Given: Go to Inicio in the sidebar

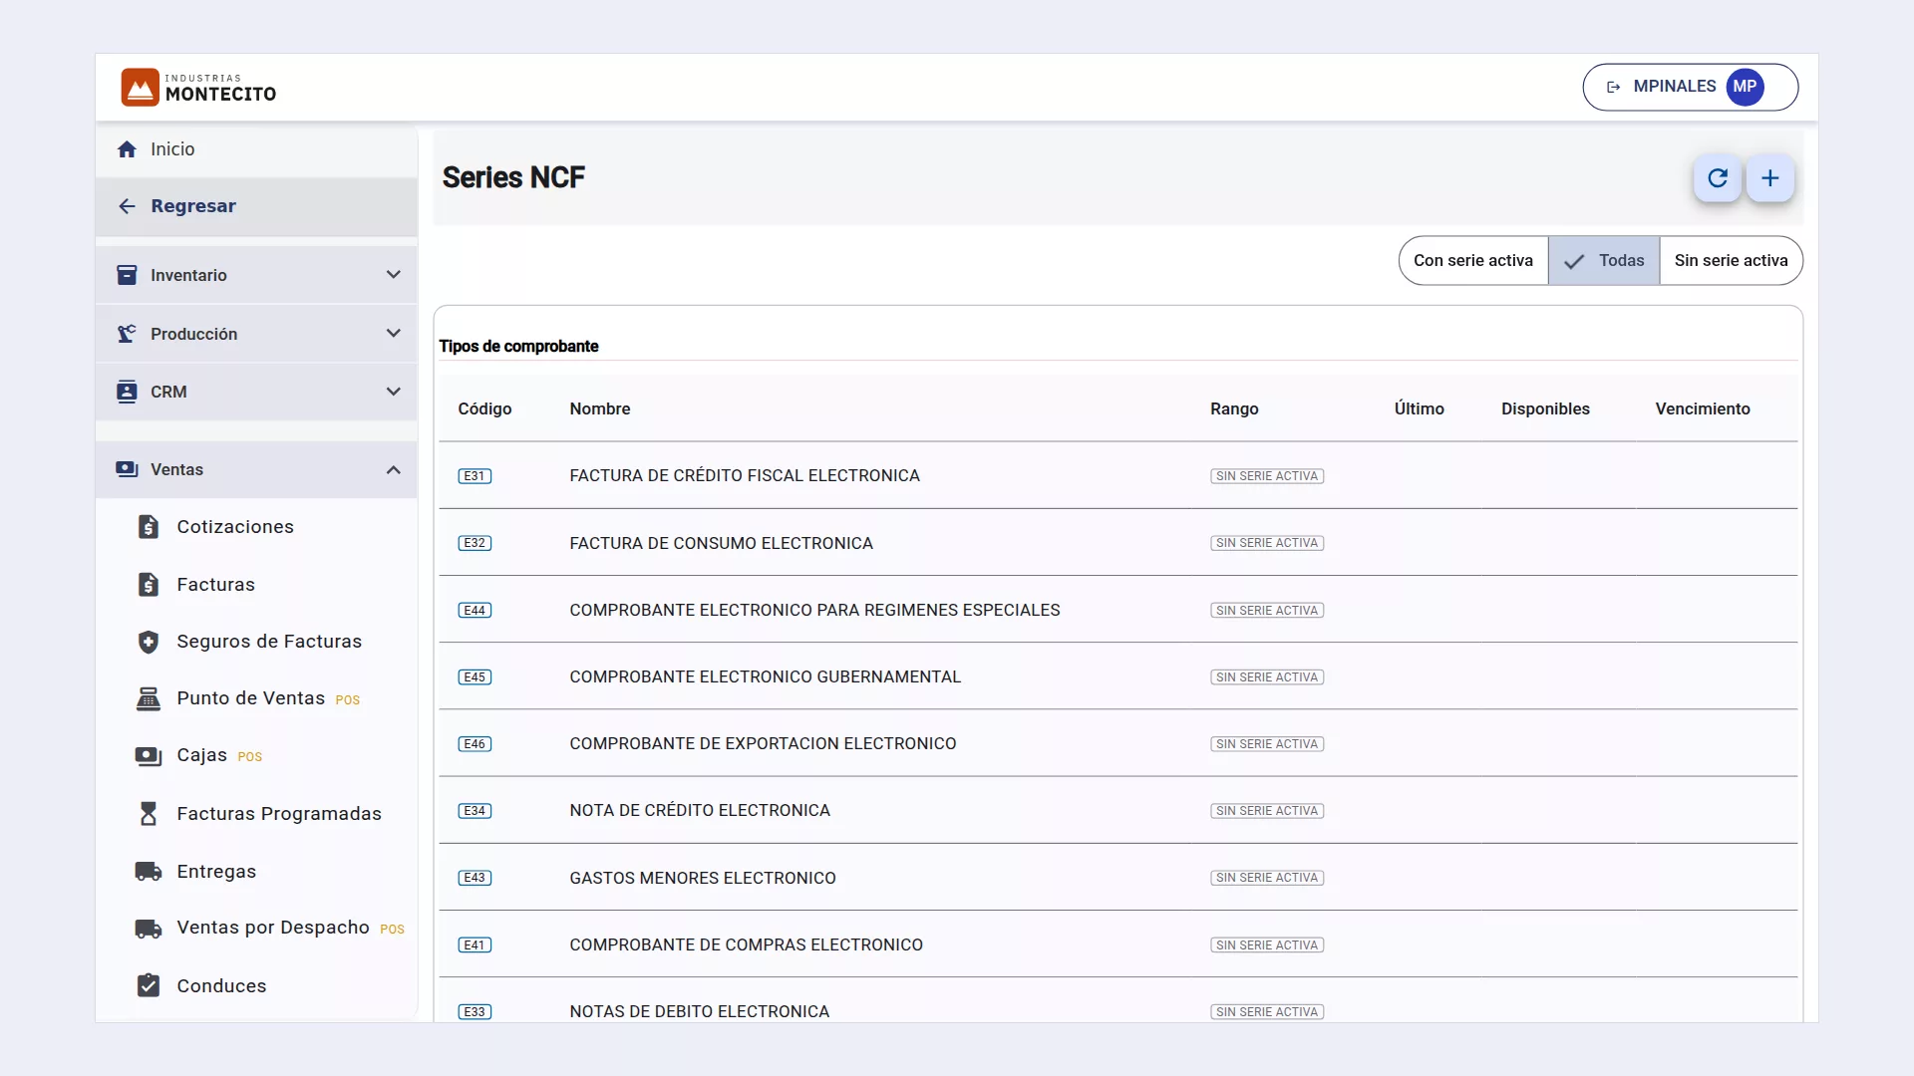Looking at the screenshot, I should (256, 149).
